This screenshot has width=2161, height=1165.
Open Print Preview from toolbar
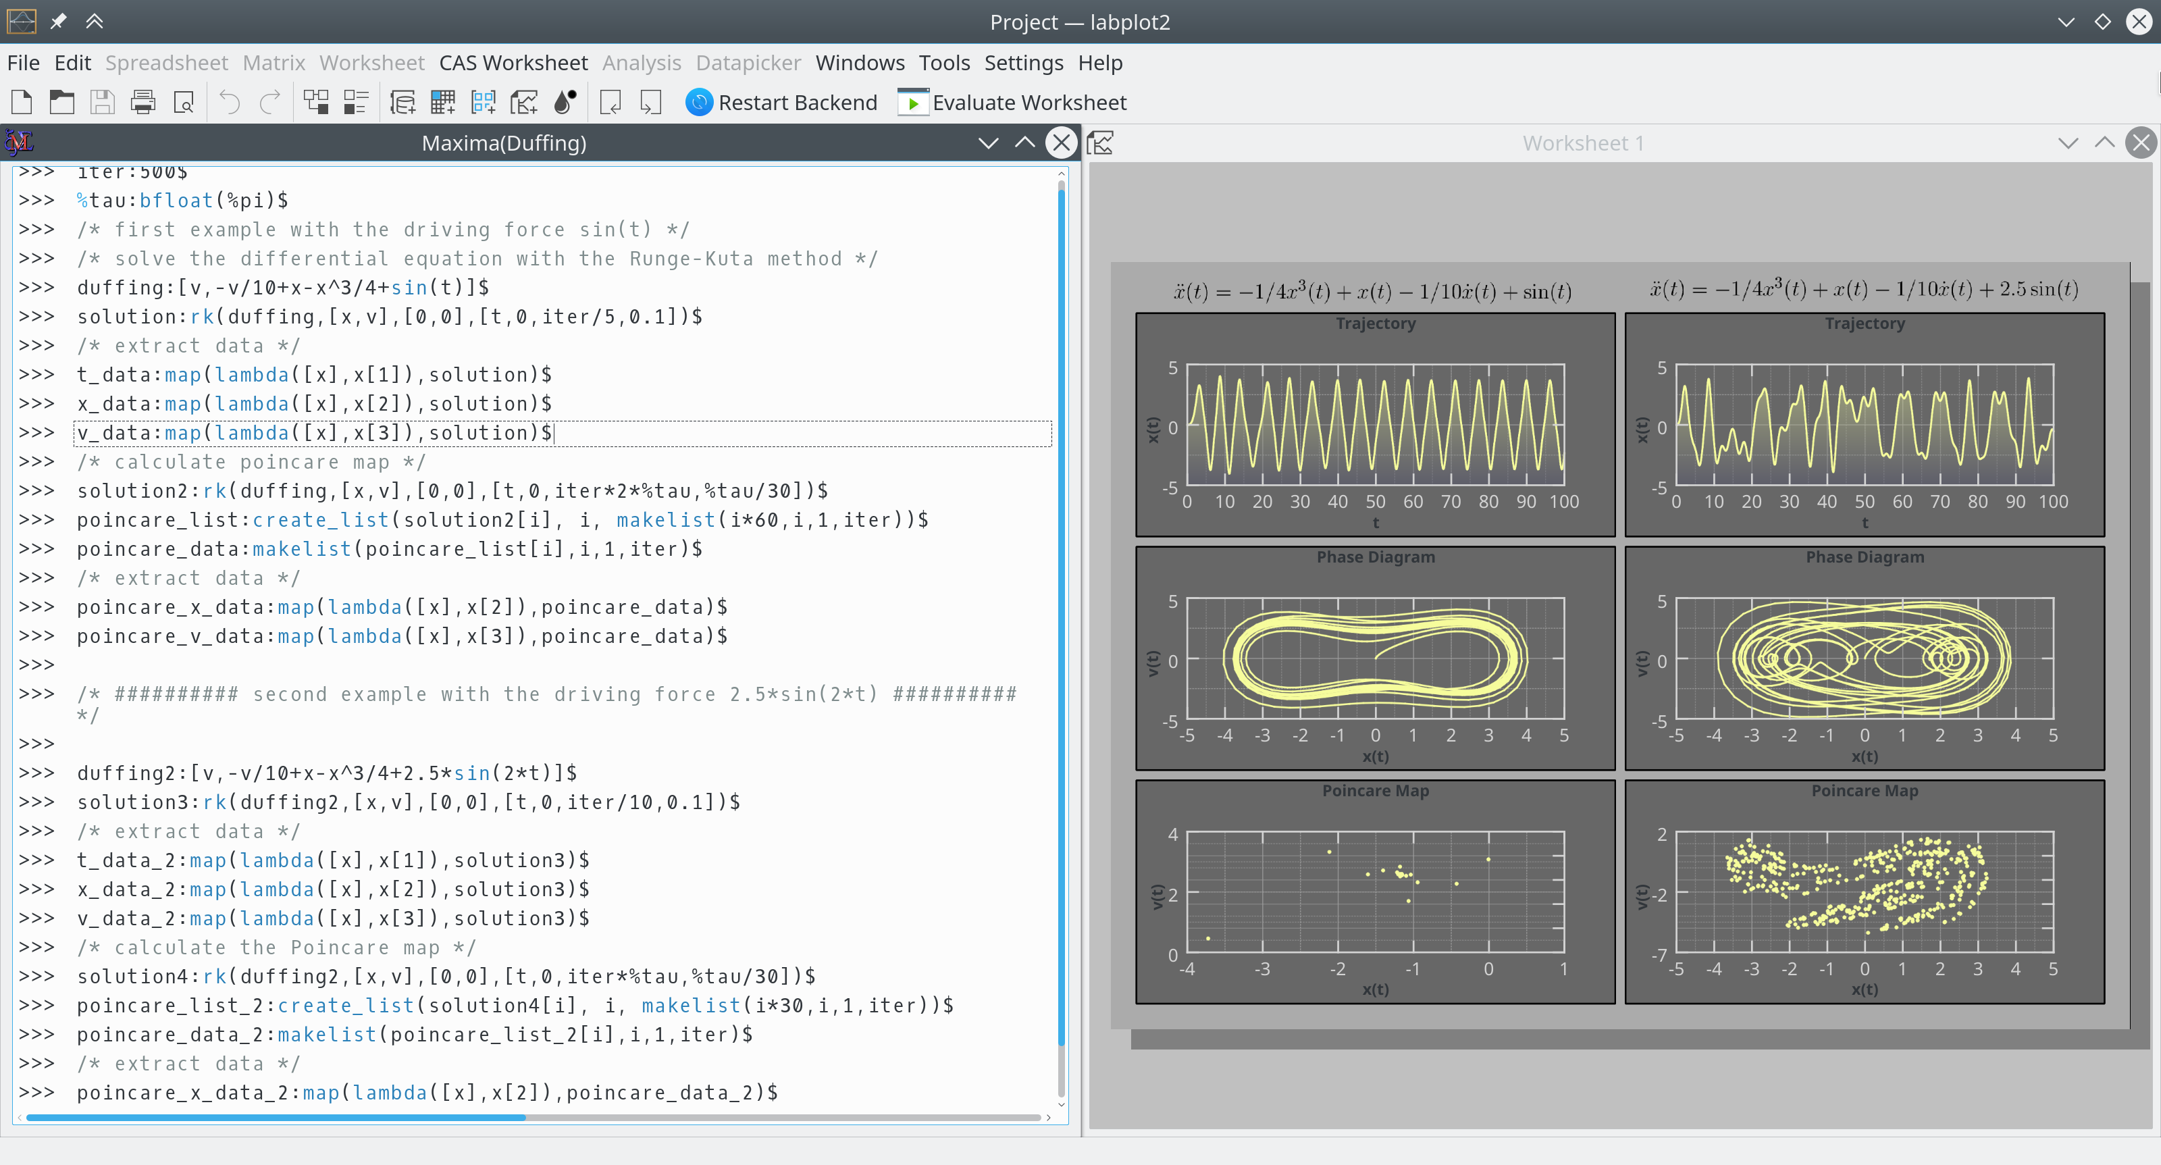pyautogui.click(x=184, y=103)
